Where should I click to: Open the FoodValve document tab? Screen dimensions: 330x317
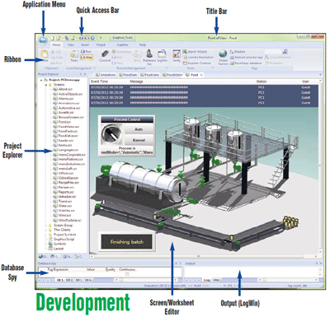tap(150, 75)
